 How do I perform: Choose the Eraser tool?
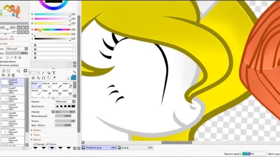pyautogui.click(x=47, y=92)
